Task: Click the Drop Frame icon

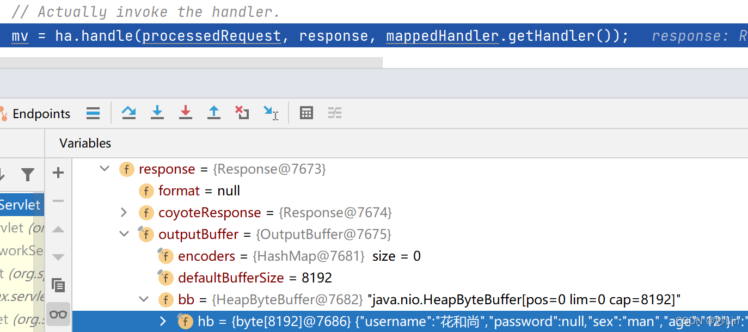Action: [242, 113]
